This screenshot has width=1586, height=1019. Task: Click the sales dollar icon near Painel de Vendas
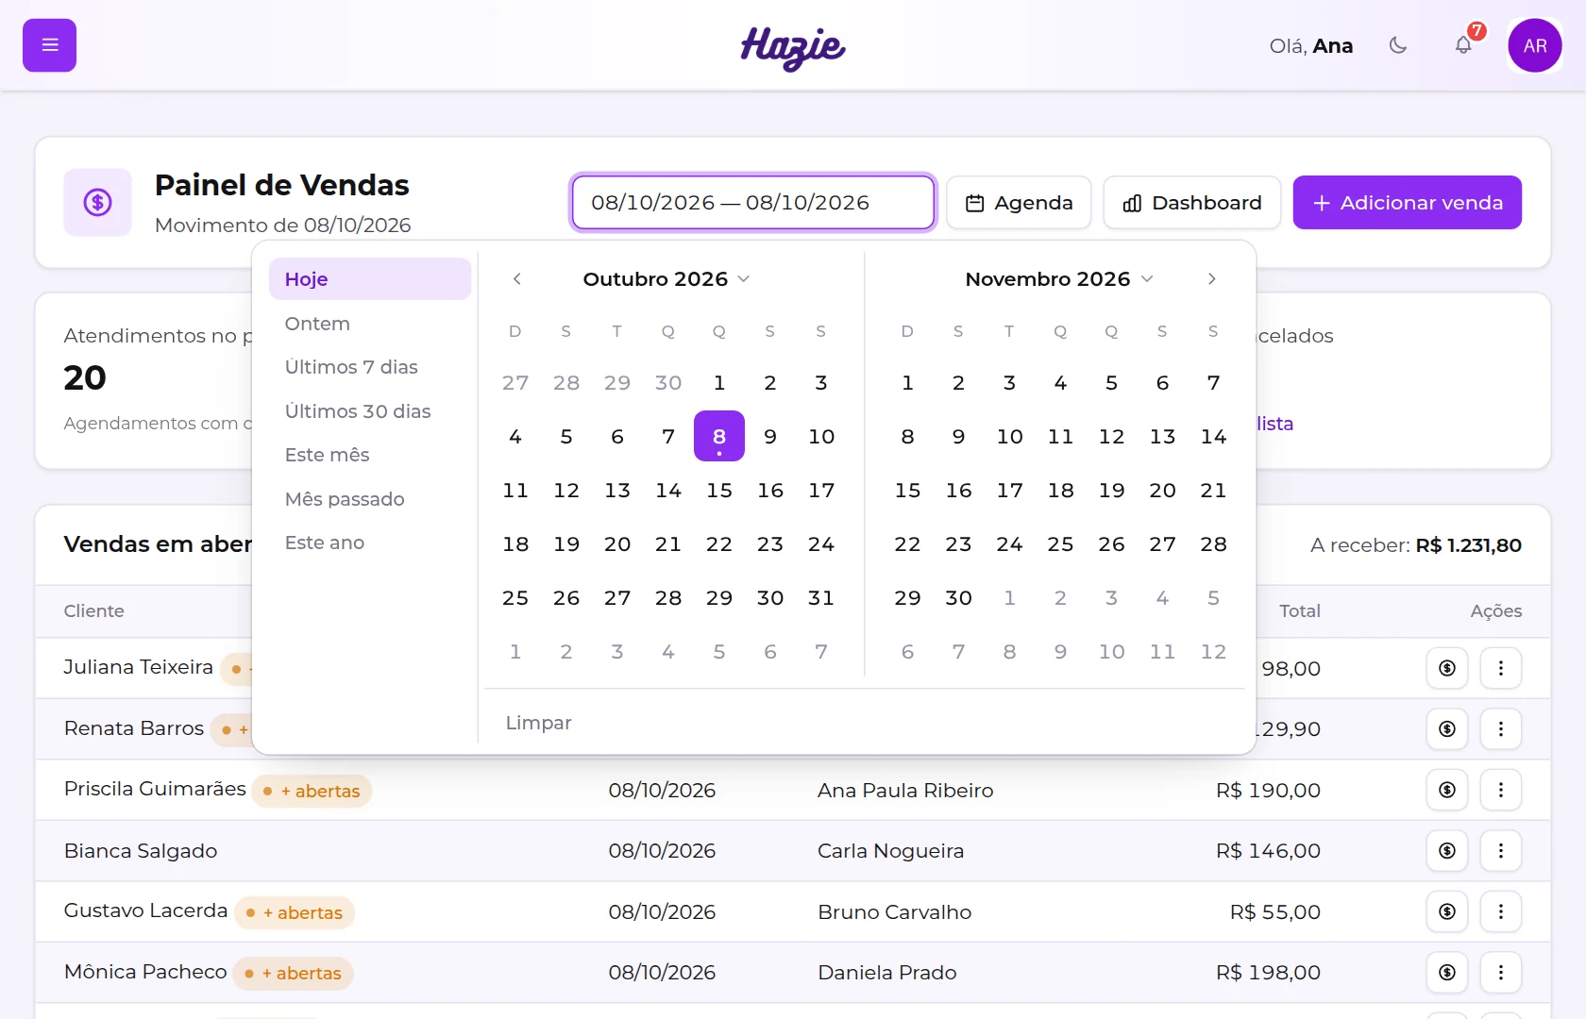click(98, 202)
